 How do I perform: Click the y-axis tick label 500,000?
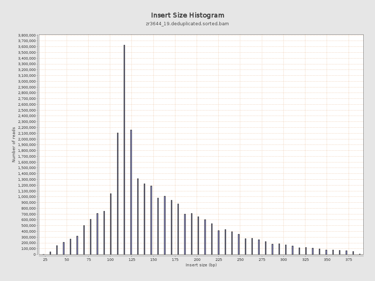(x=29, y=225)
